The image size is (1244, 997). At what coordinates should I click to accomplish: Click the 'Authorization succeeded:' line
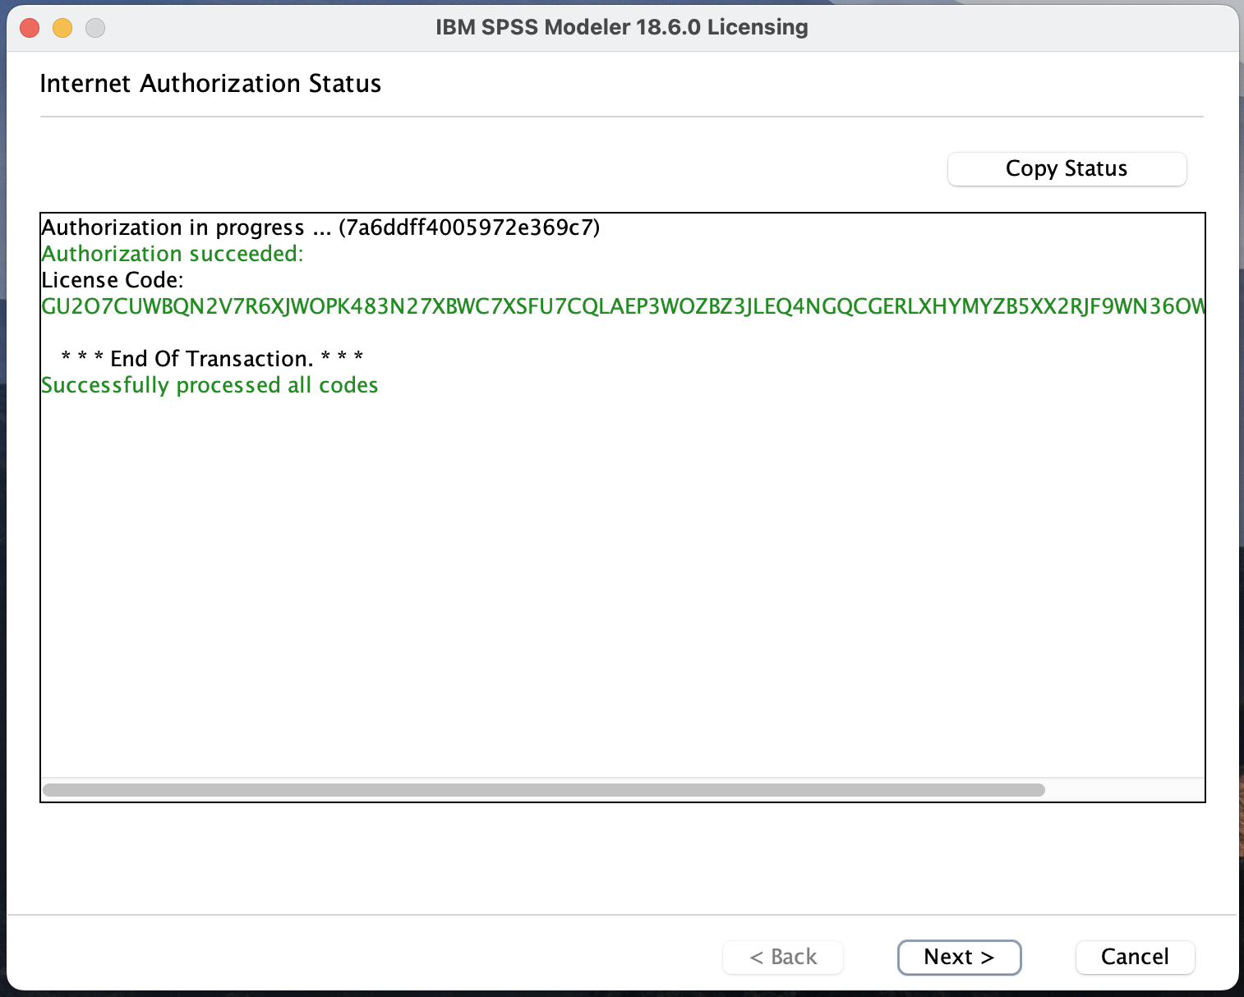click(x=173, y=254)
